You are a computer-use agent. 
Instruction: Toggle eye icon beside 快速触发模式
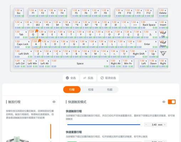[164, 102]
